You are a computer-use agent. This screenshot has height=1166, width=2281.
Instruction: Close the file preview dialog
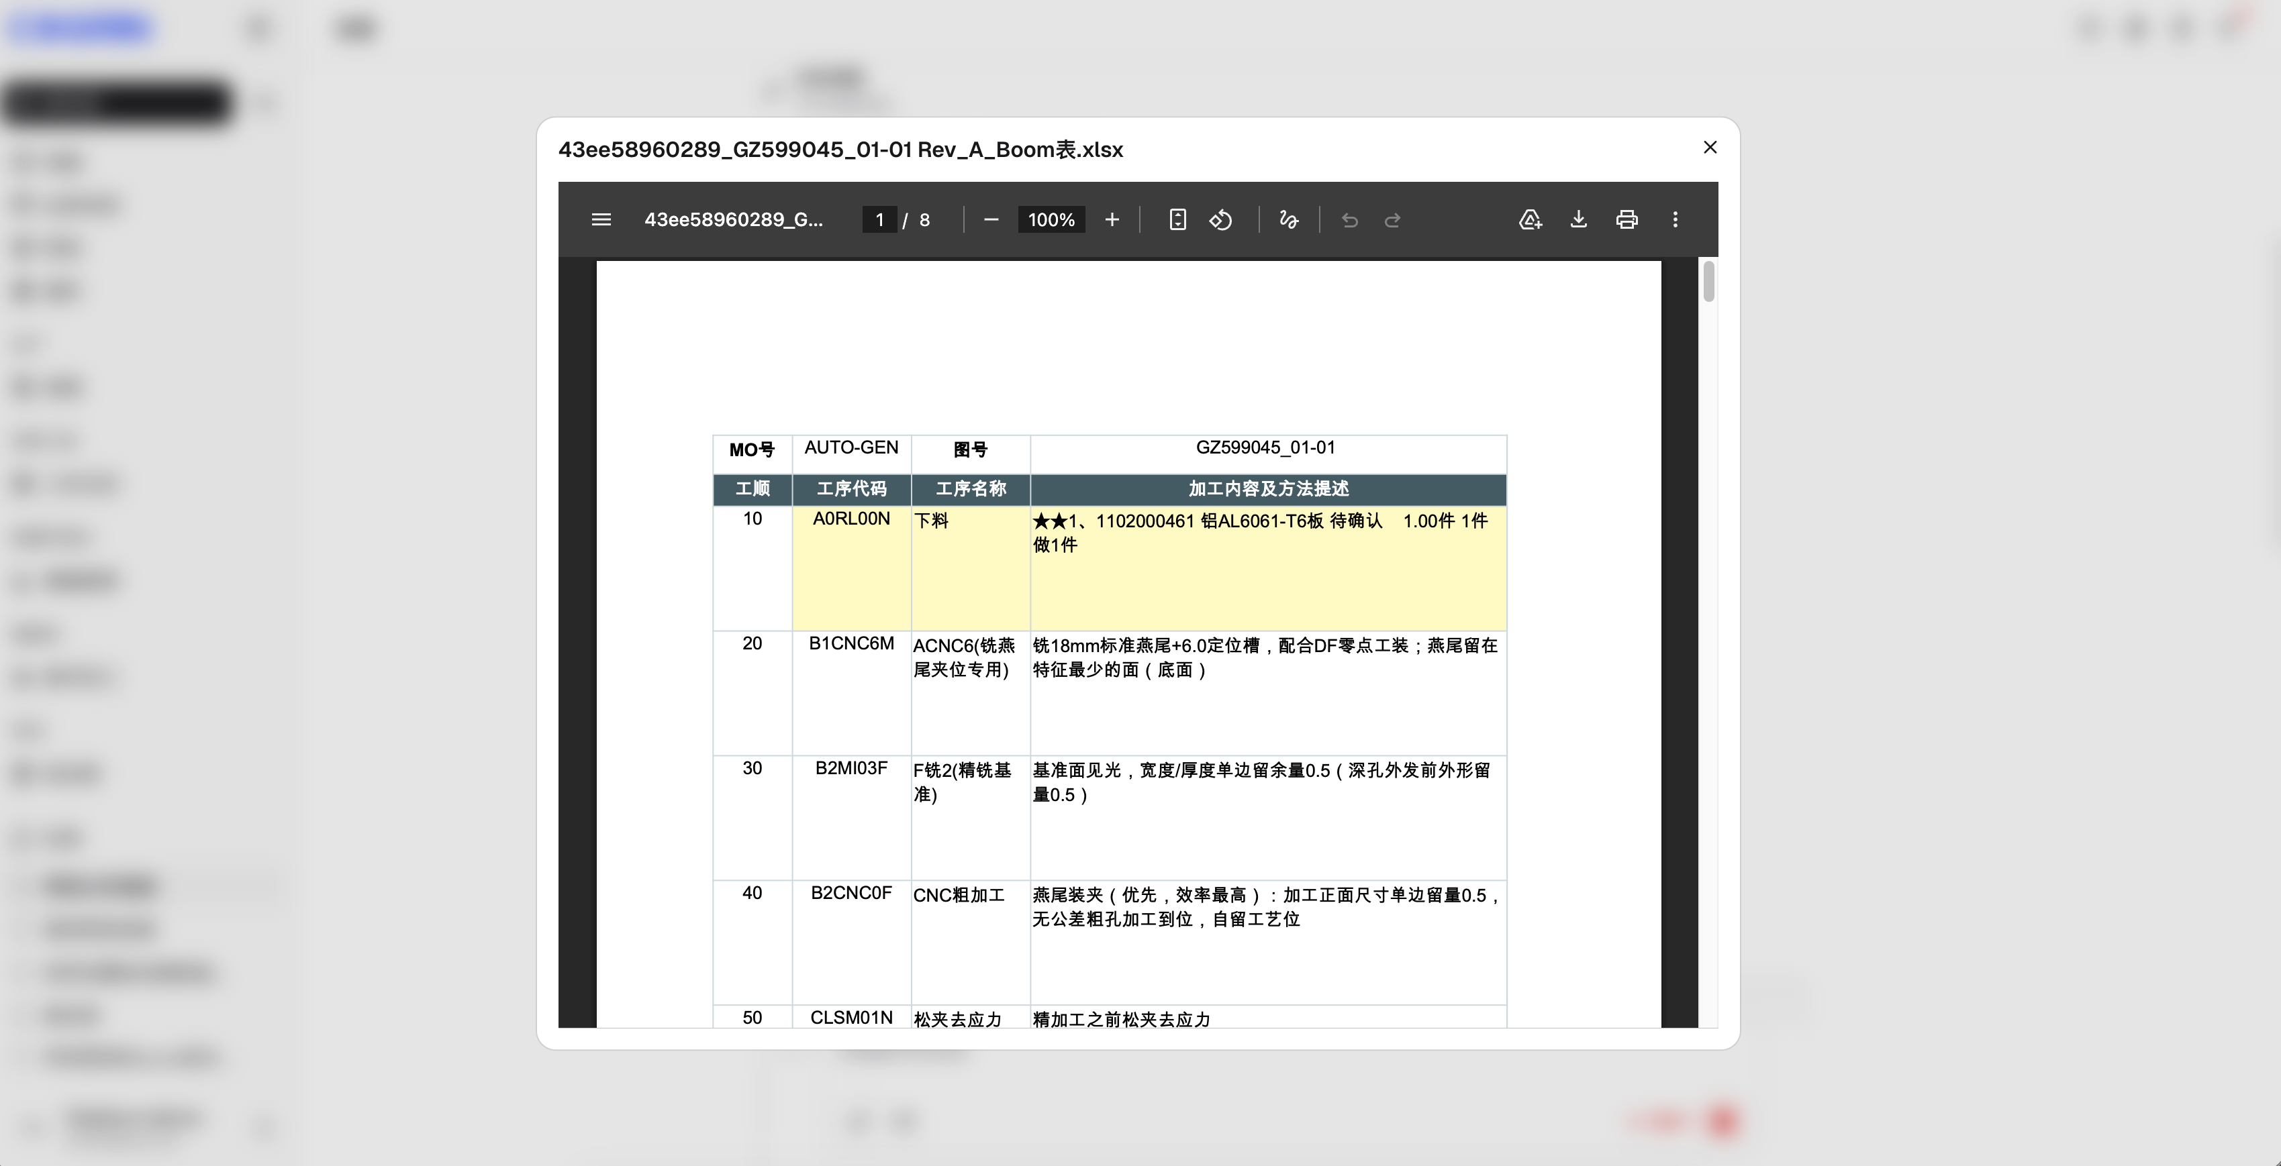[x=1710, y=148]
